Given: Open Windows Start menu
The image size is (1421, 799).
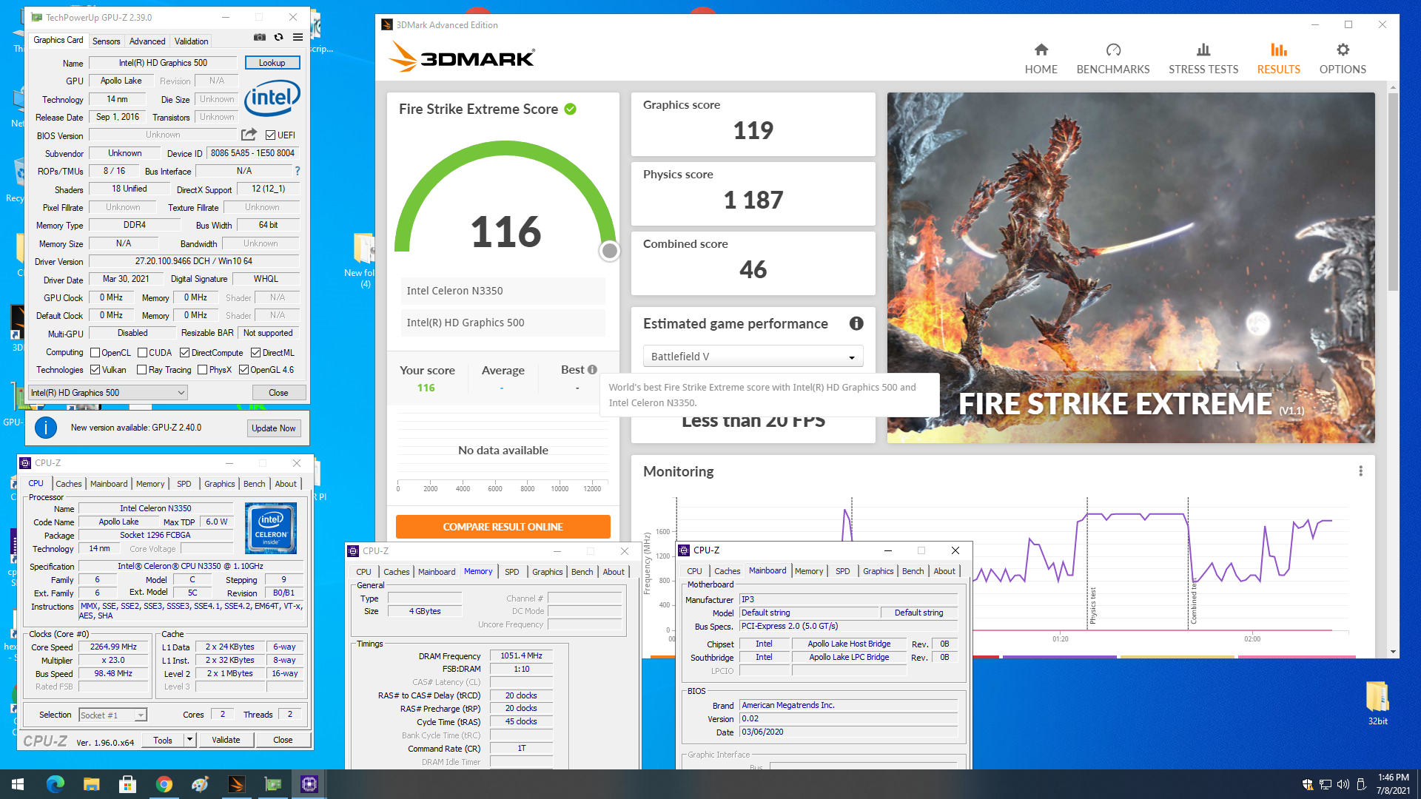Looking at the screenshot, I should [18, 784].
